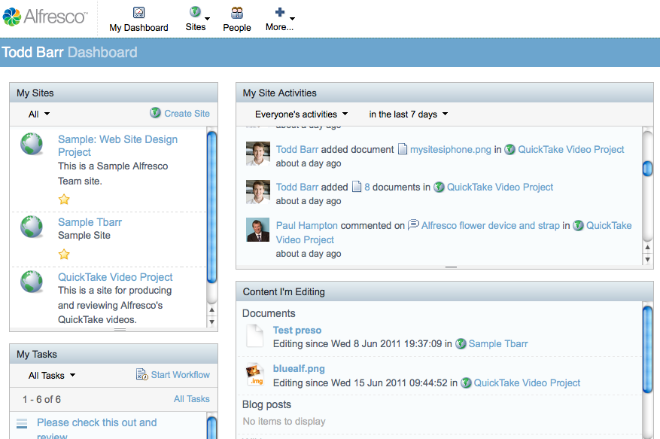Click the Create Site globe icon

155,113
